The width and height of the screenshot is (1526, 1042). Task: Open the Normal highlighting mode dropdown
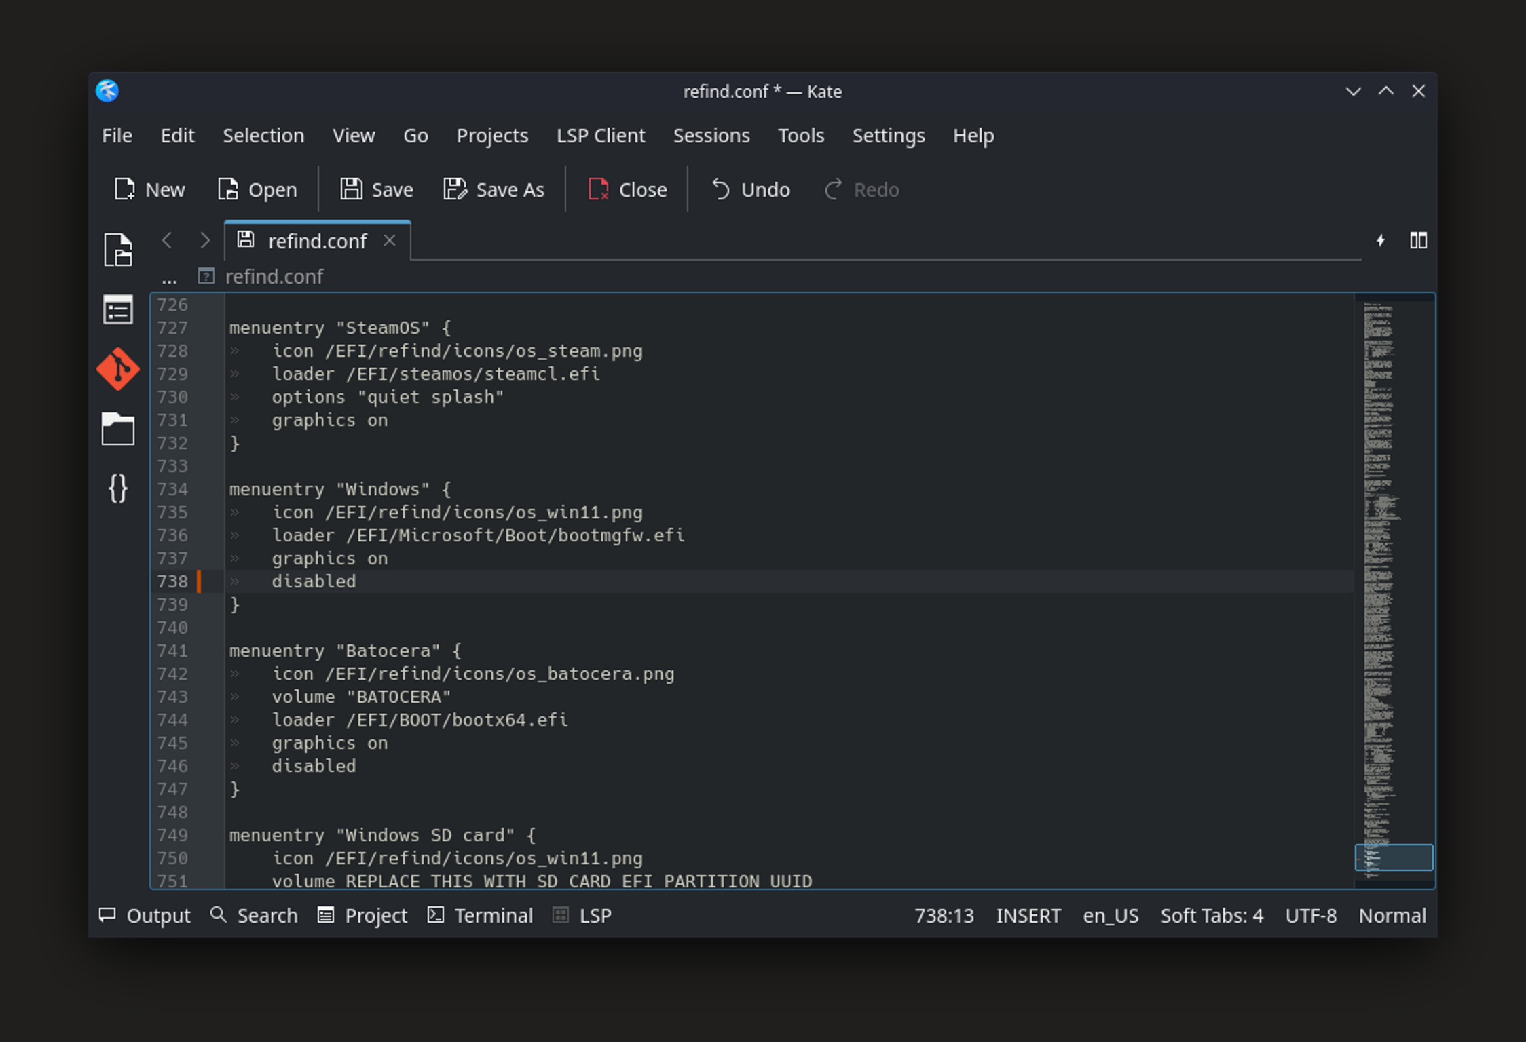click(1392, 916)
